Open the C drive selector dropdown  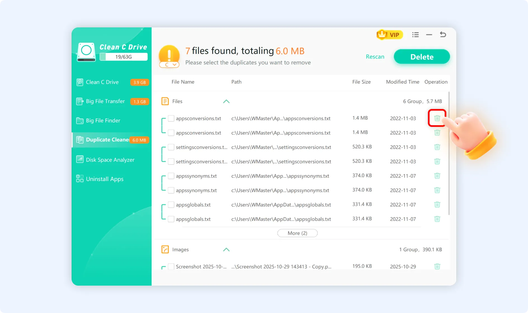point(169,65)
